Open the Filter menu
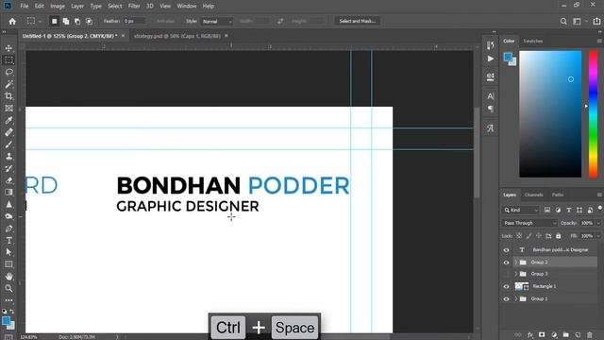604x340 pixels. point(134,6)
